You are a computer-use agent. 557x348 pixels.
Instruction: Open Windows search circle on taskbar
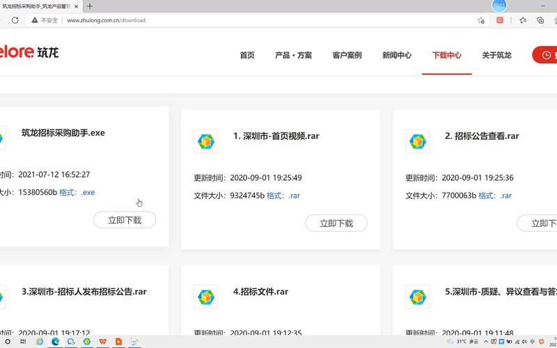(x=8, y=342)
